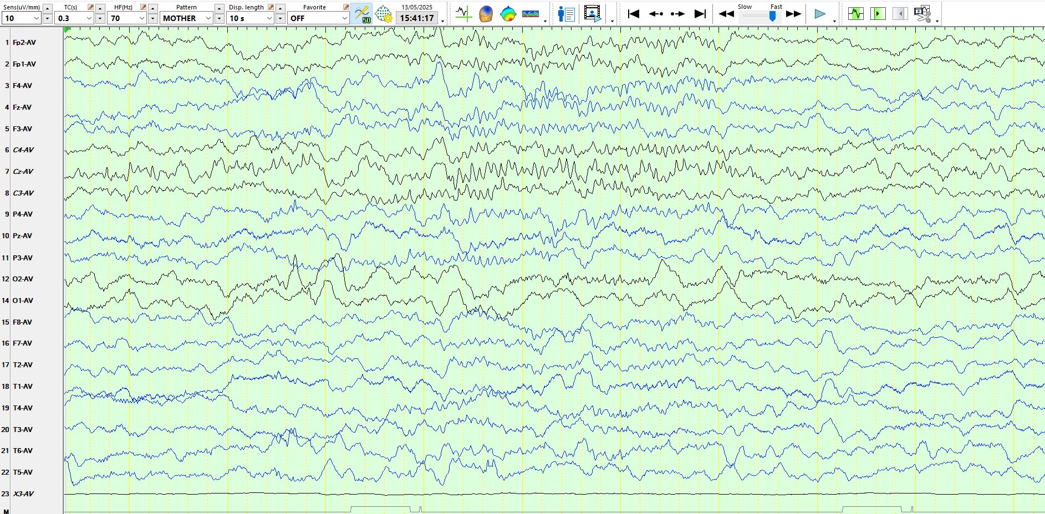Jump to the start of the recording

click(x=633, y=14)
